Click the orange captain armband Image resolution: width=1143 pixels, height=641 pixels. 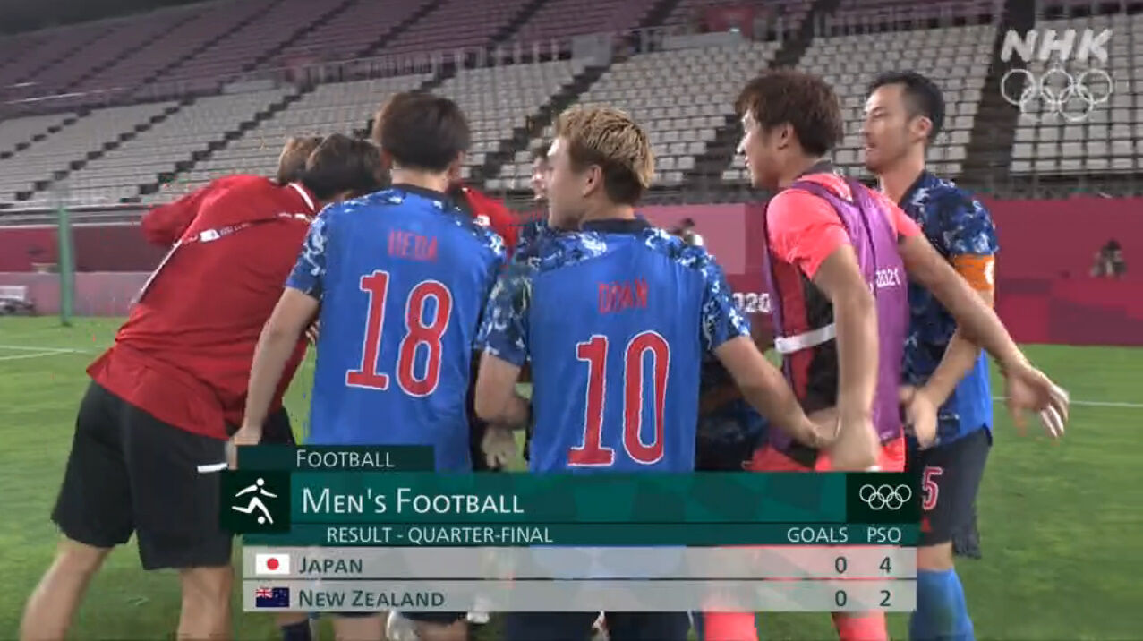tap(975, 272)
